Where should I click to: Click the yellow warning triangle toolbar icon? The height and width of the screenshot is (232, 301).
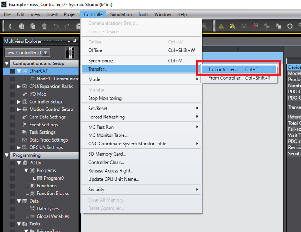click(221, 26)
